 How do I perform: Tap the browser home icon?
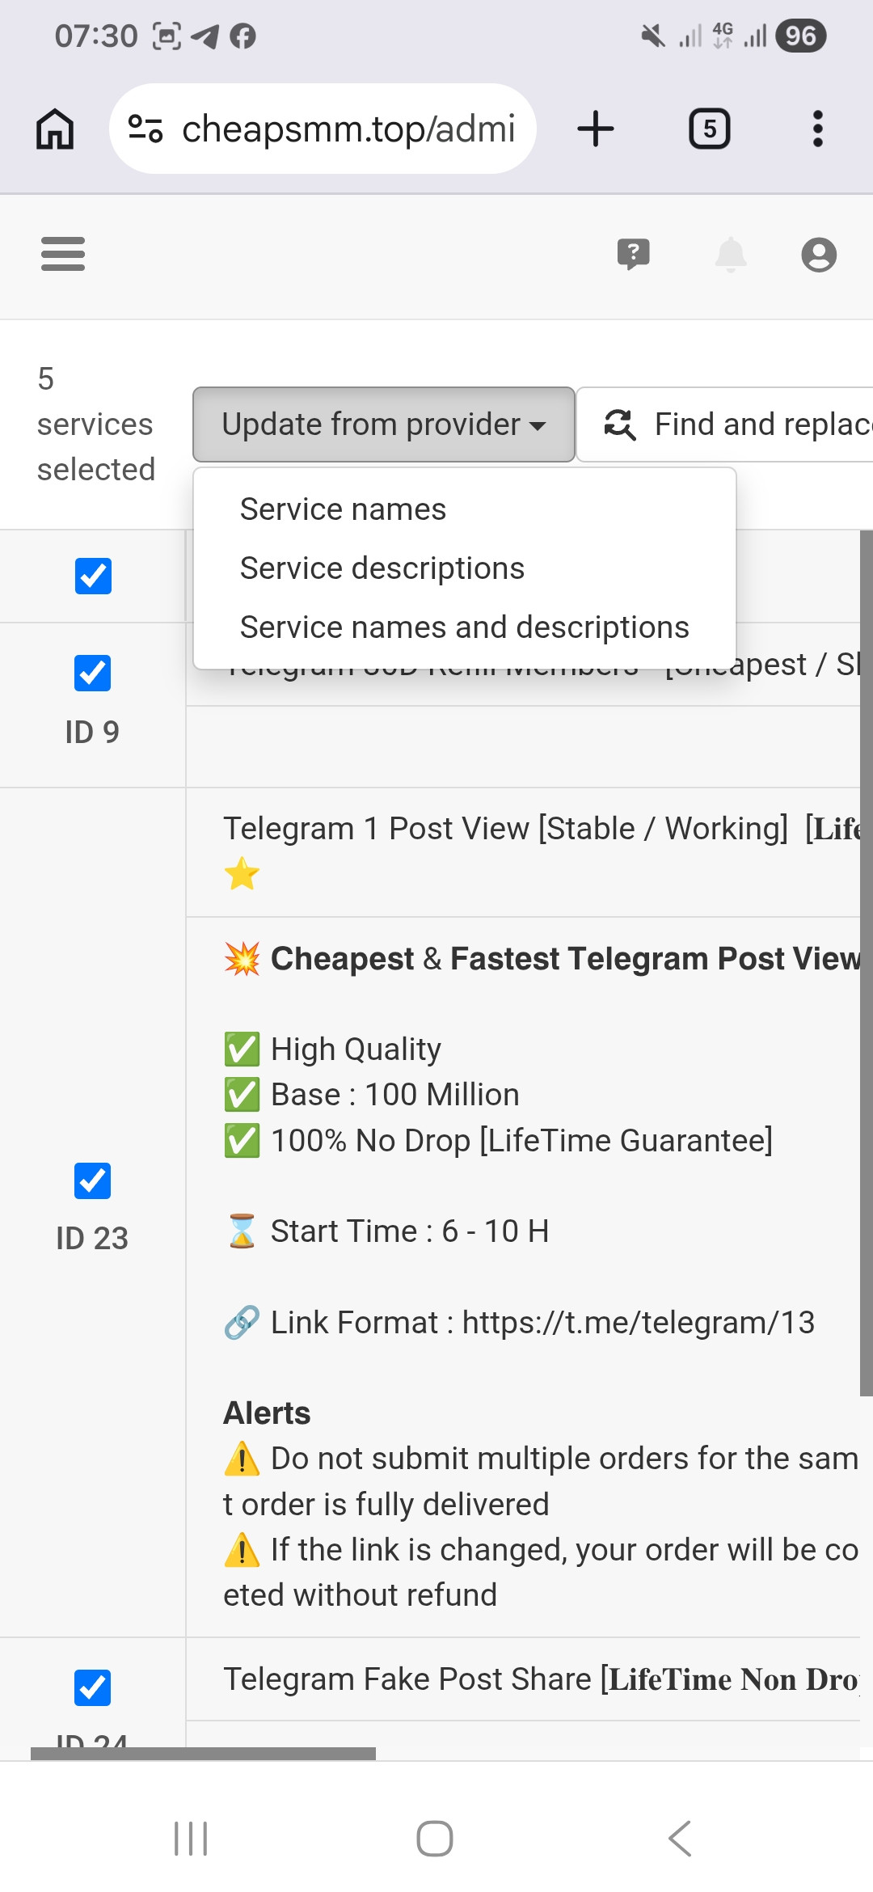tap(55, 129)
